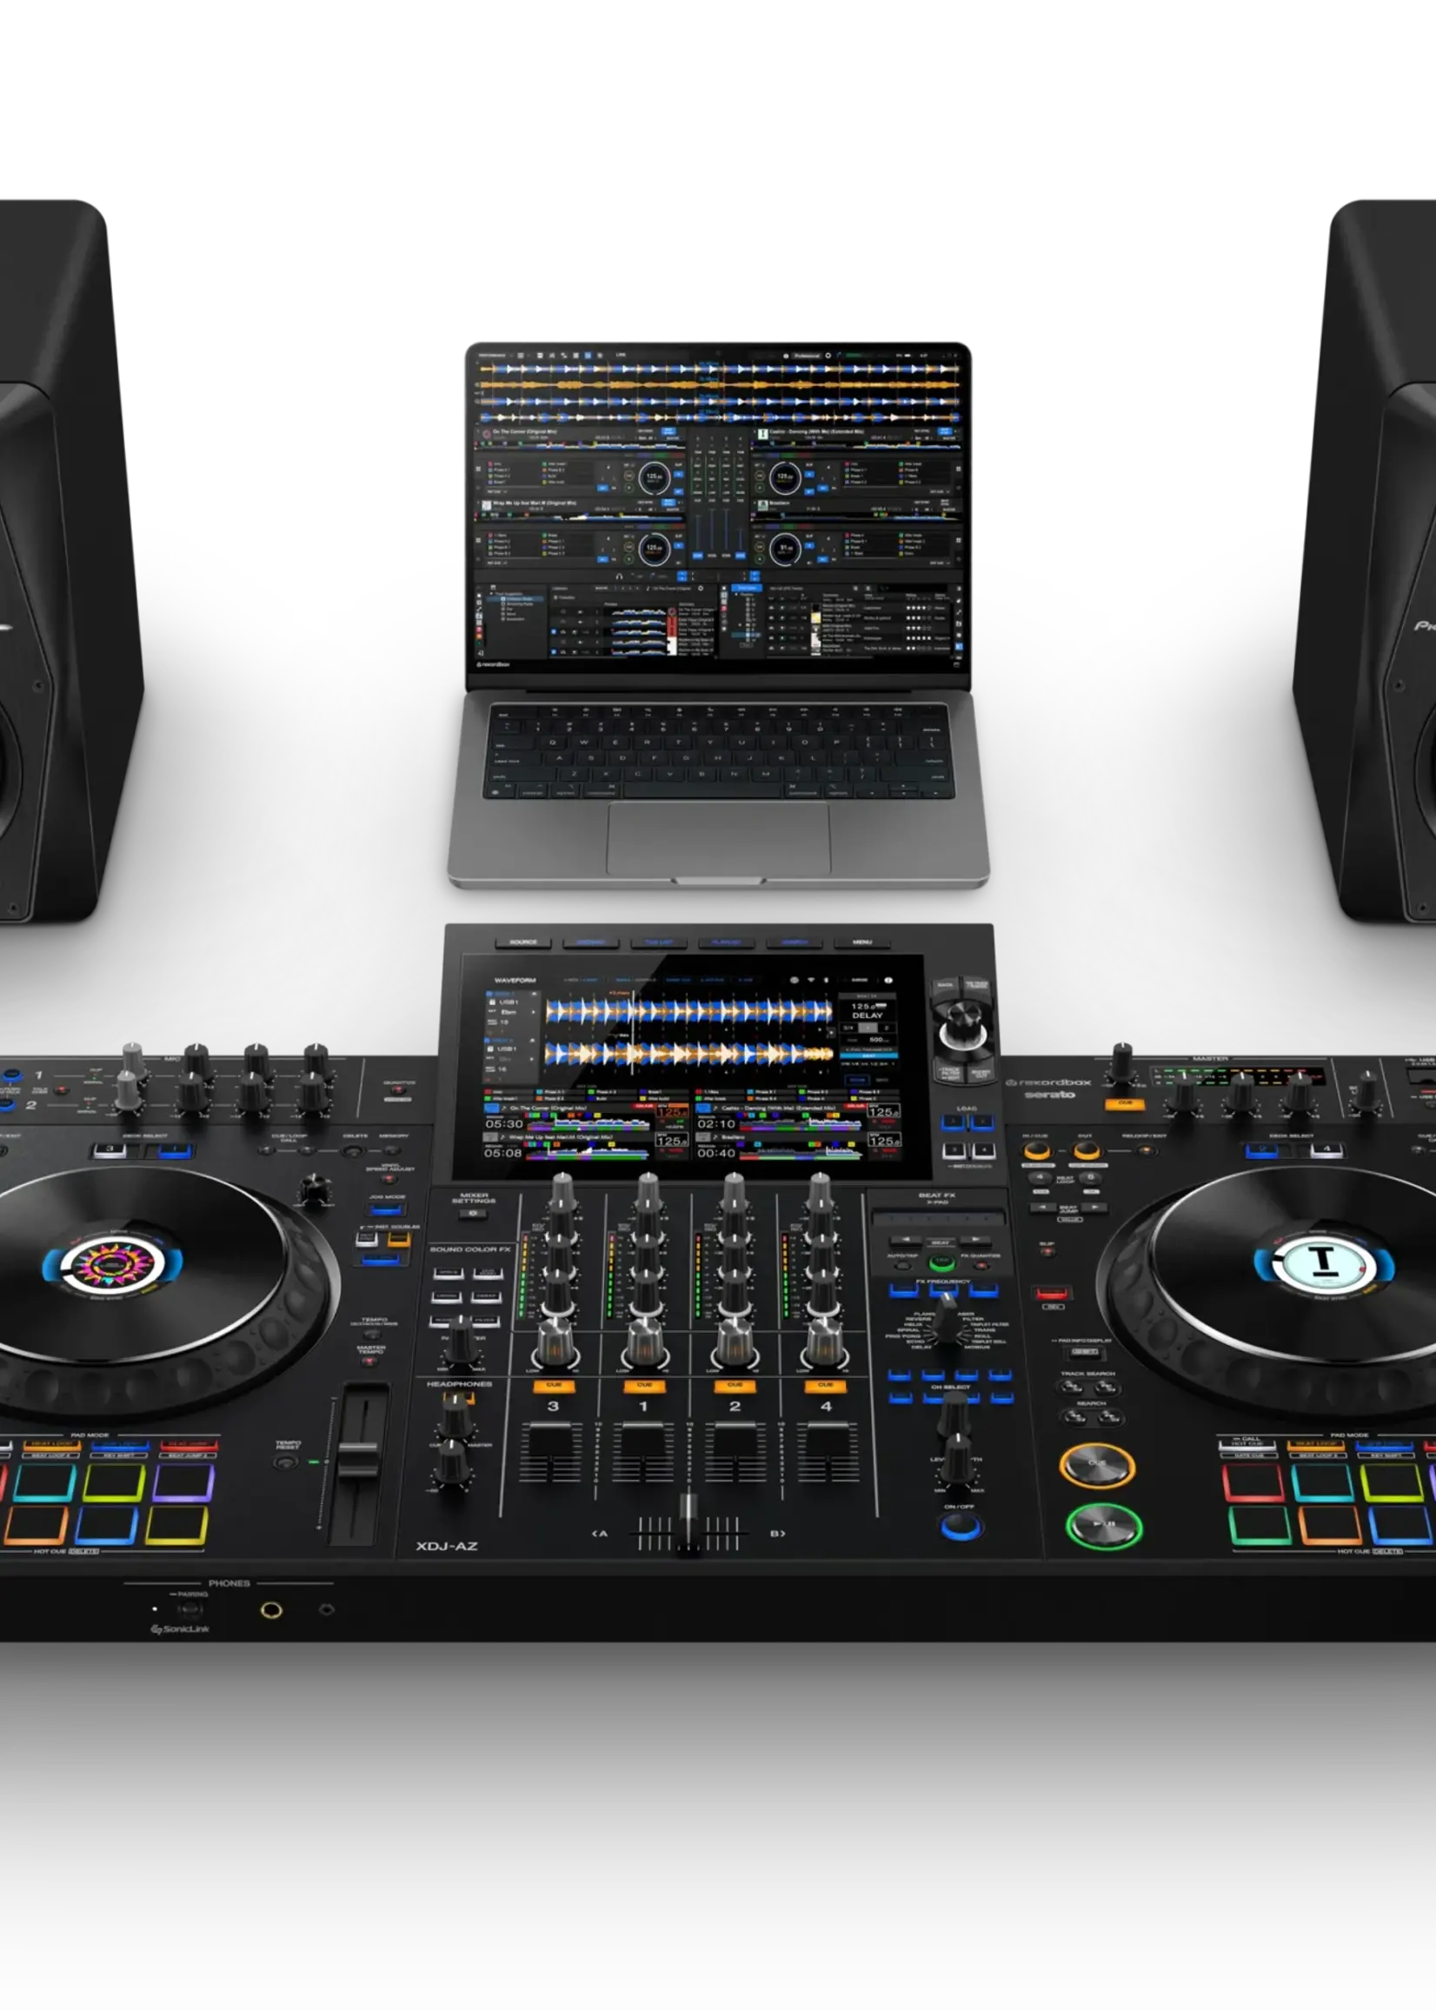The width and height of the screenshot is (1436, 2011).
Task: Touch the Beat FX select rotary knob
Action: tap(946, 1320)
